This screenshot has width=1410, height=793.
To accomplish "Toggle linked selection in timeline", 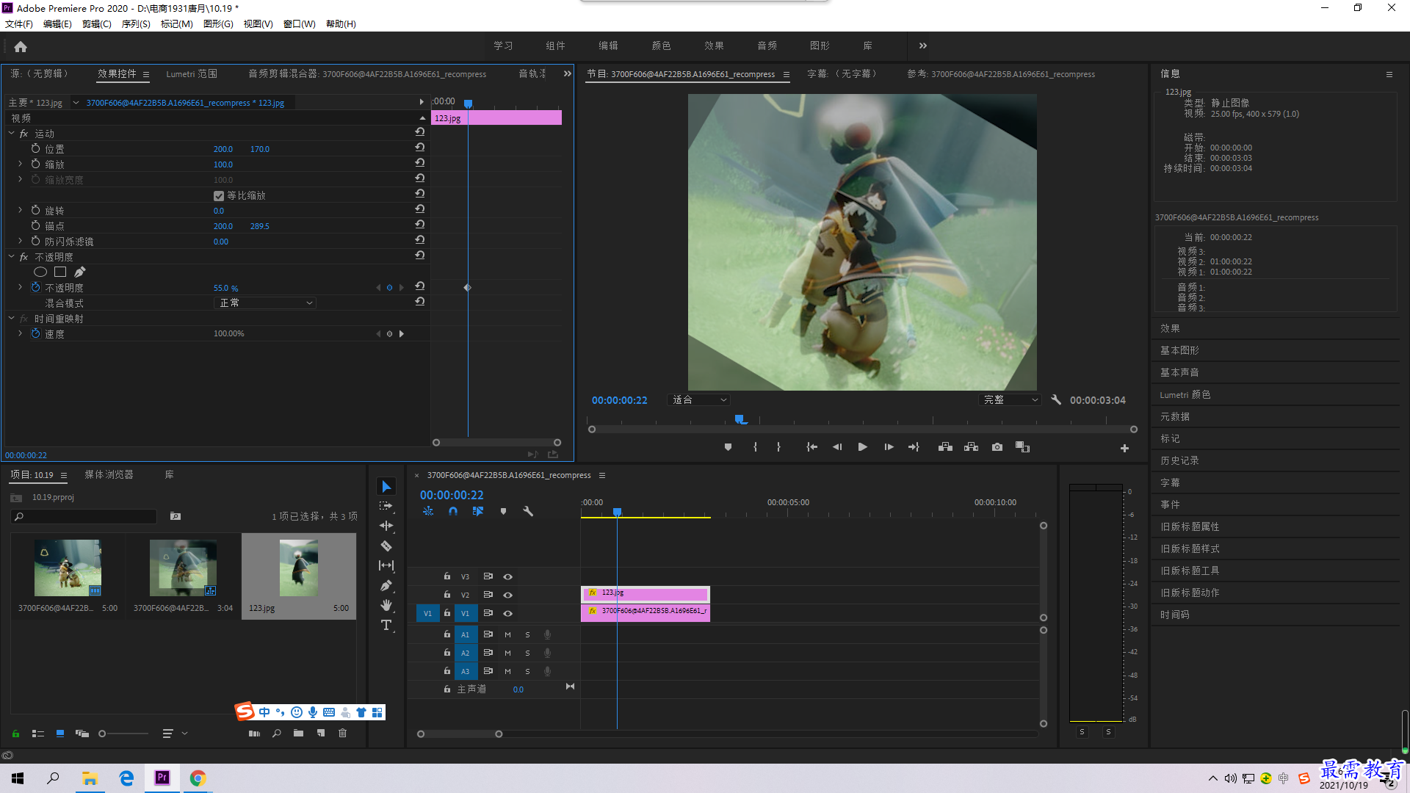I will (478, 511).
